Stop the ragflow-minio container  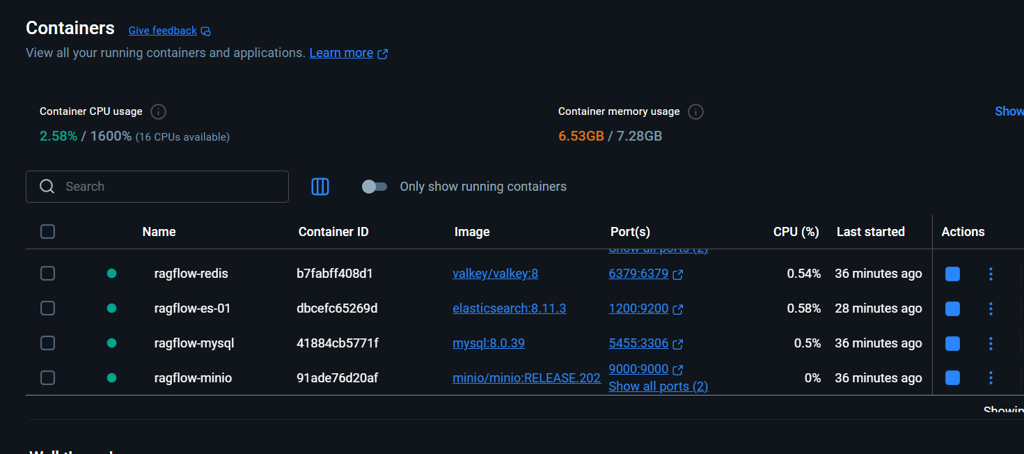pos(952,378)
